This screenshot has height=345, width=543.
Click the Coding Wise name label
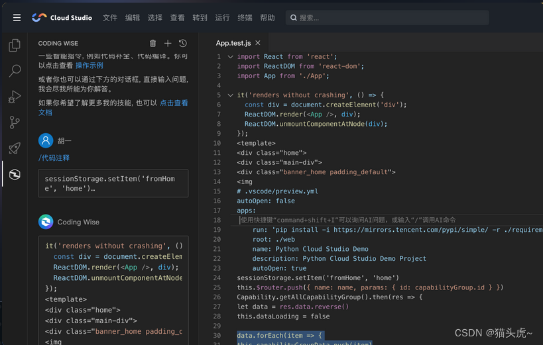(78, 222)
